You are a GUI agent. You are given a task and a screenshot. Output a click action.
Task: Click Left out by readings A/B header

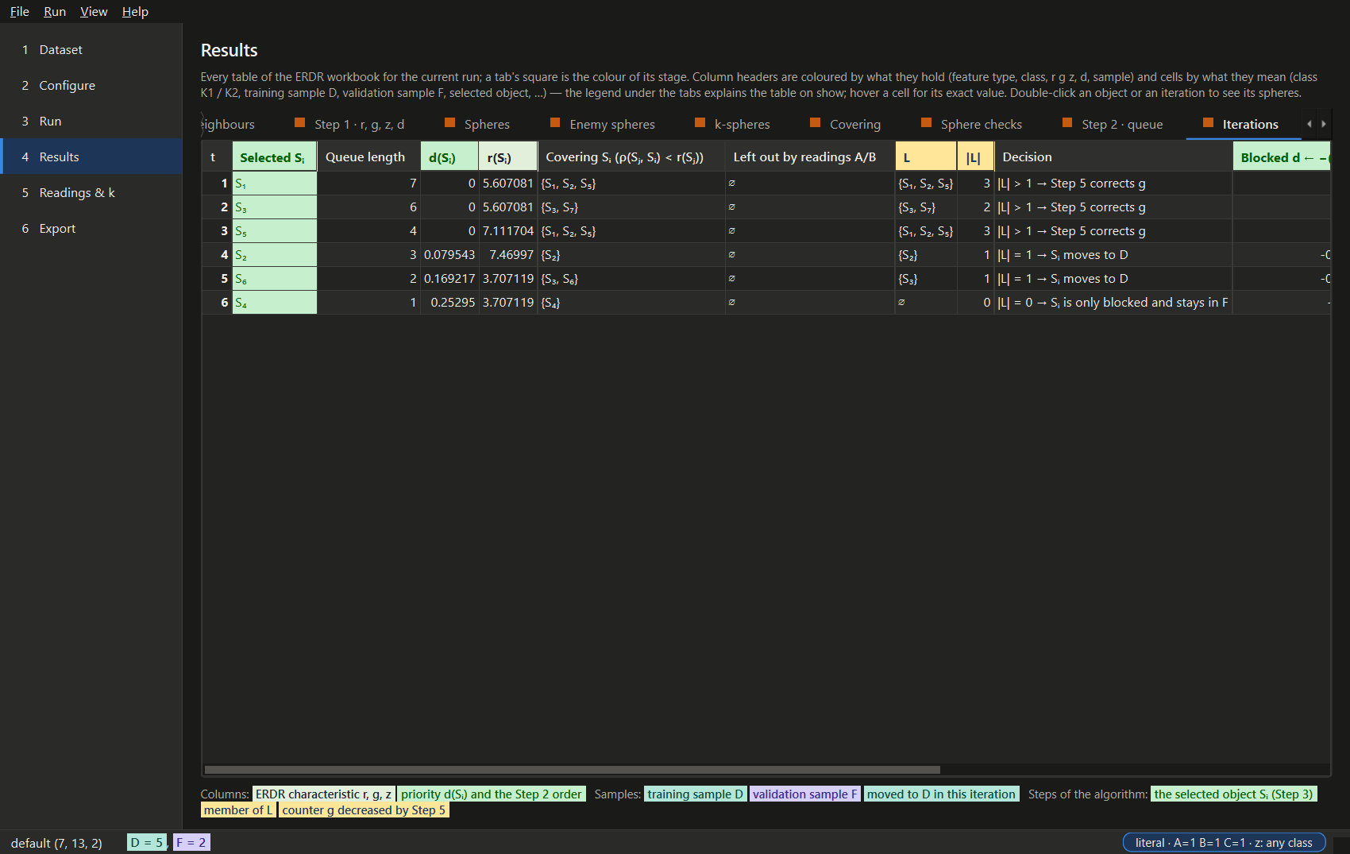click(x=810, y=157)
